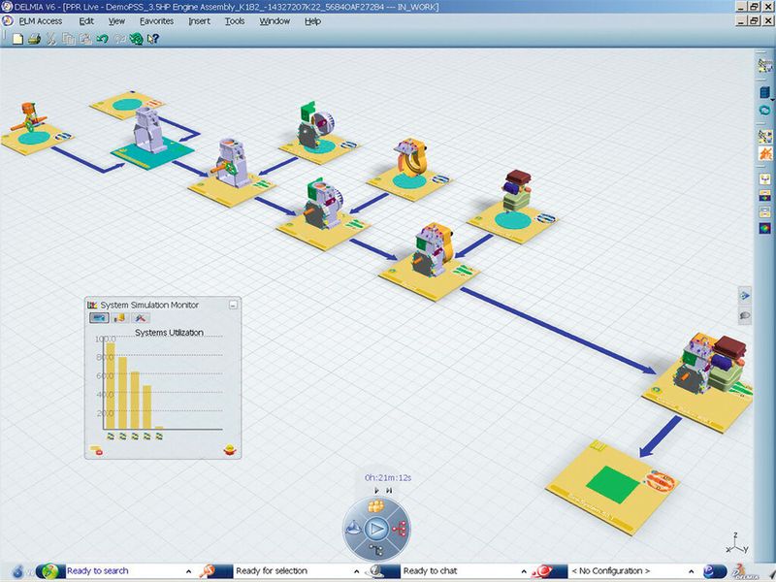Click the Copy icon in toolbar
This screenshot has width=776, height=582.
[x=68, y=39]
